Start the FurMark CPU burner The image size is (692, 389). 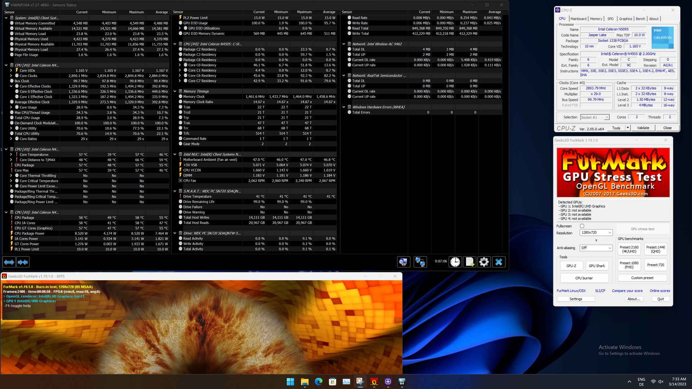(584, 278)
